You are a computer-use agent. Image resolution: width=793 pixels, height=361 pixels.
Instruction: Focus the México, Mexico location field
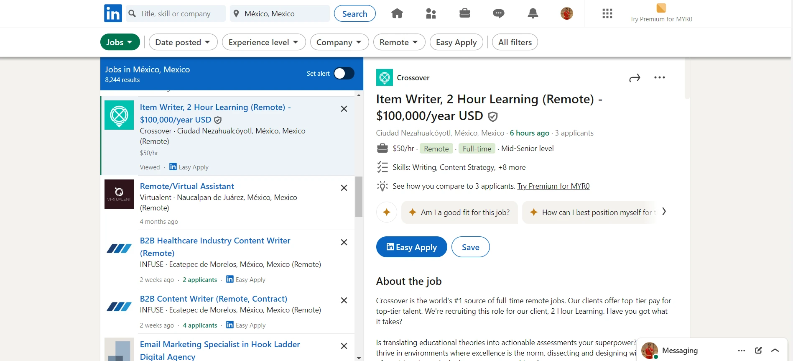tap(279, 13)
